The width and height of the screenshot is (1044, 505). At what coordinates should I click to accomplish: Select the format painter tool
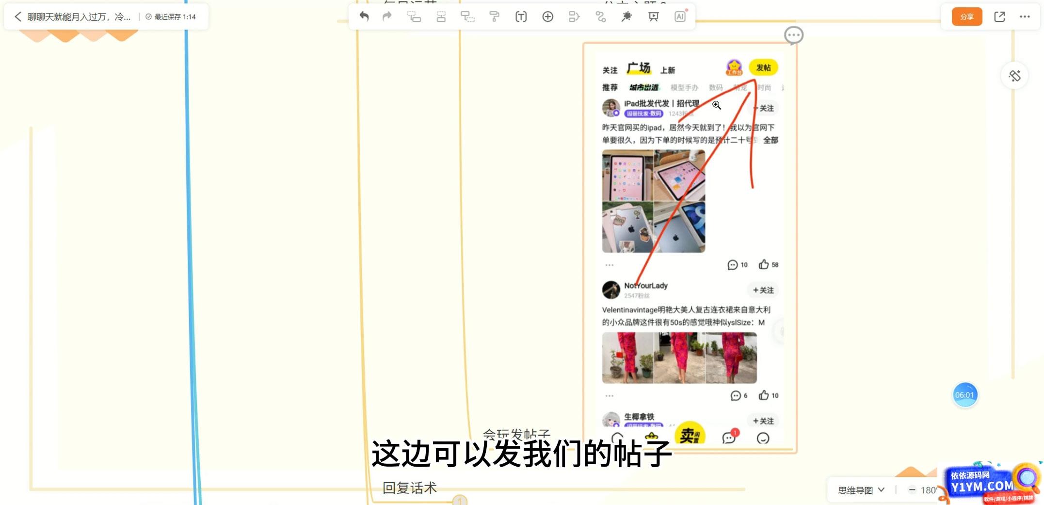coord(494,17)
